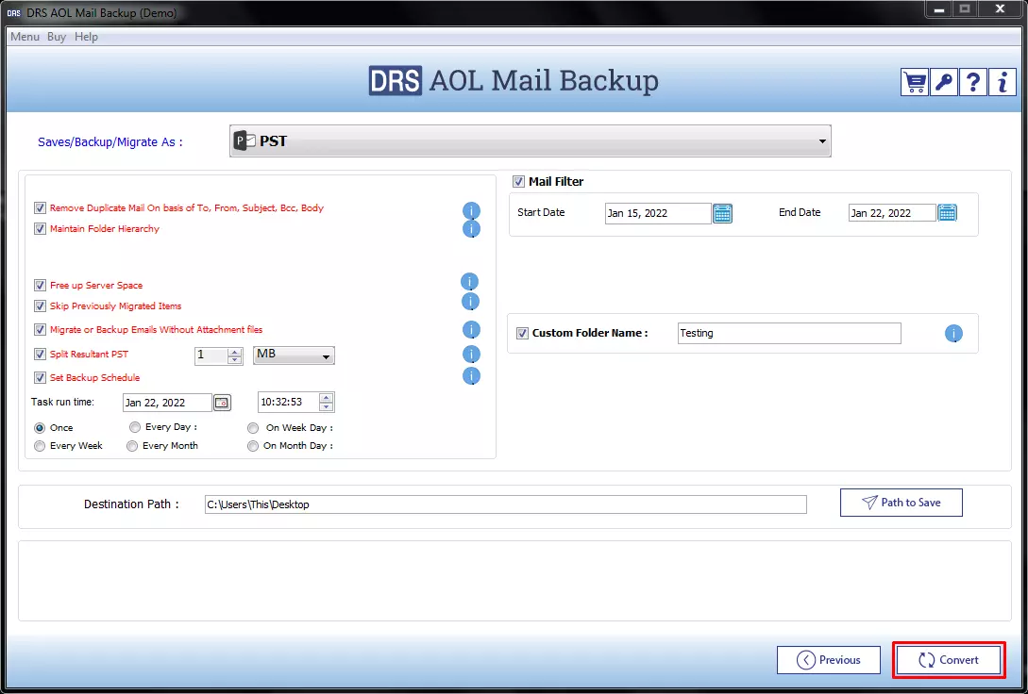Select the Once radio button
The width and height of the screenshot is (1028, 694).
pos(40,427)
